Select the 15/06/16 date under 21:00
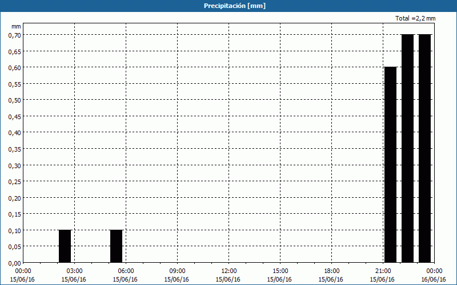 tap(382, 279)
